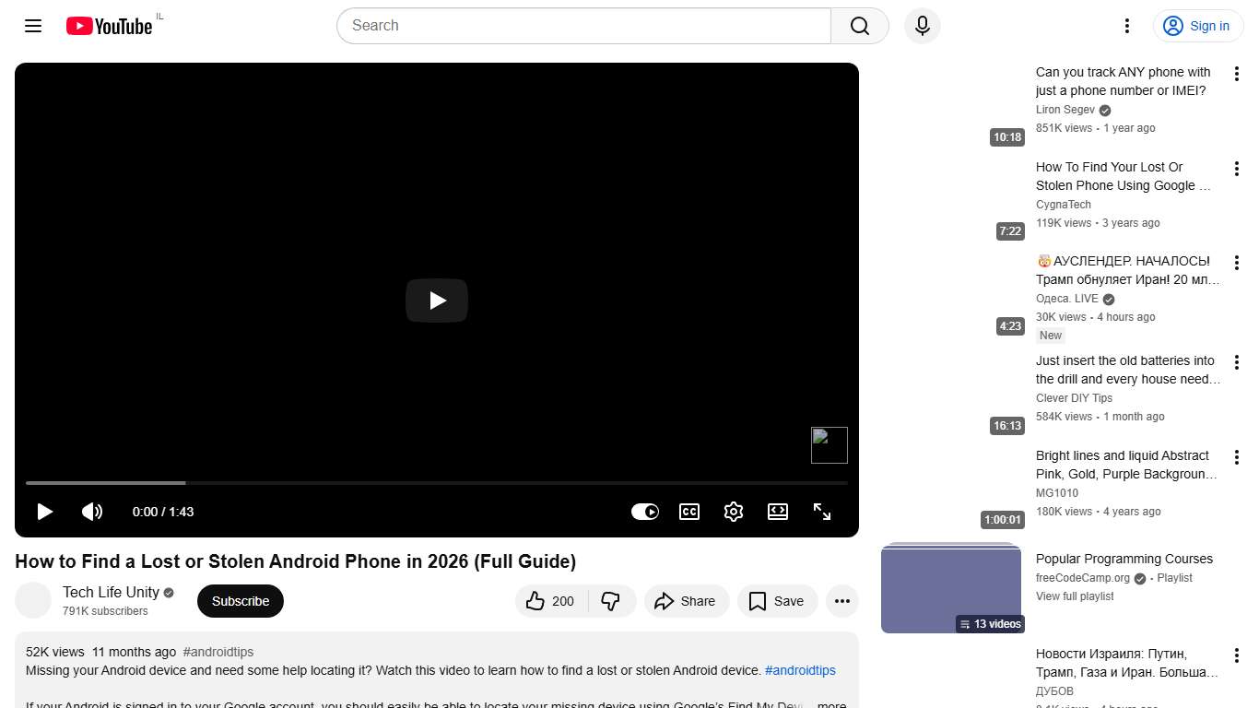Toggle autoplay off
This screenshot has height=708, width=1259.
tap(644, 512)
